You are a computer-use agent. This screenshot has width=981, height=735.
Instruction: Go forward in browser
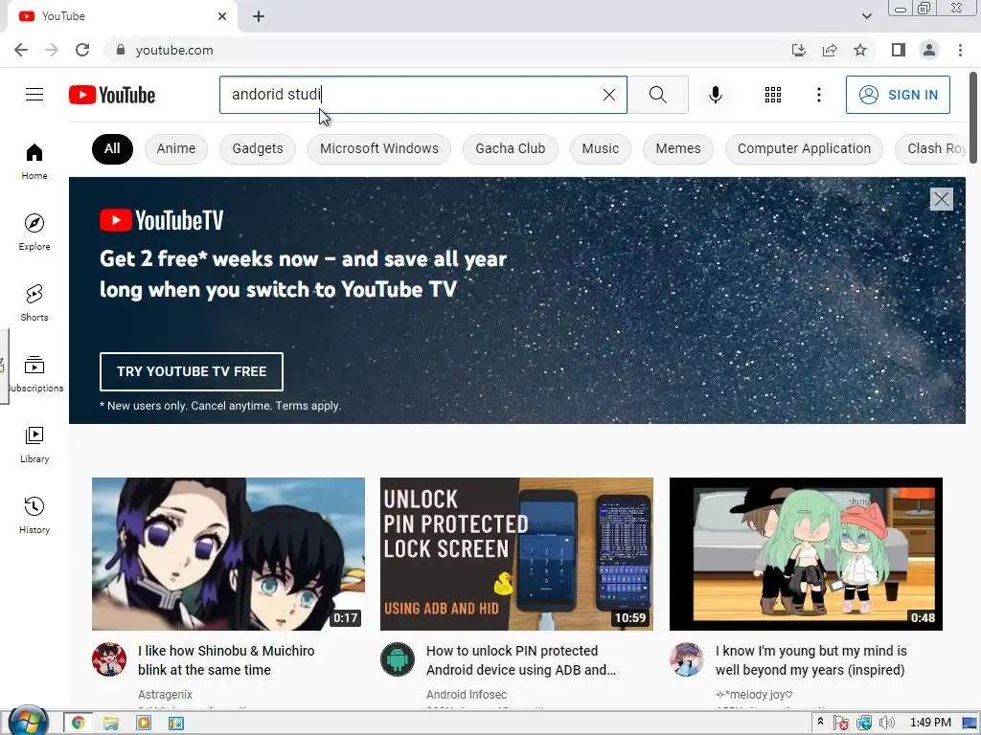[52, 50]
